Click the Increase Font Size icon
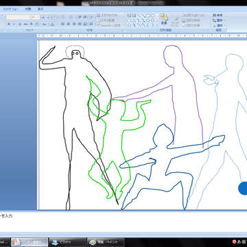Viewport: 247px width, 247px height. 44,17
